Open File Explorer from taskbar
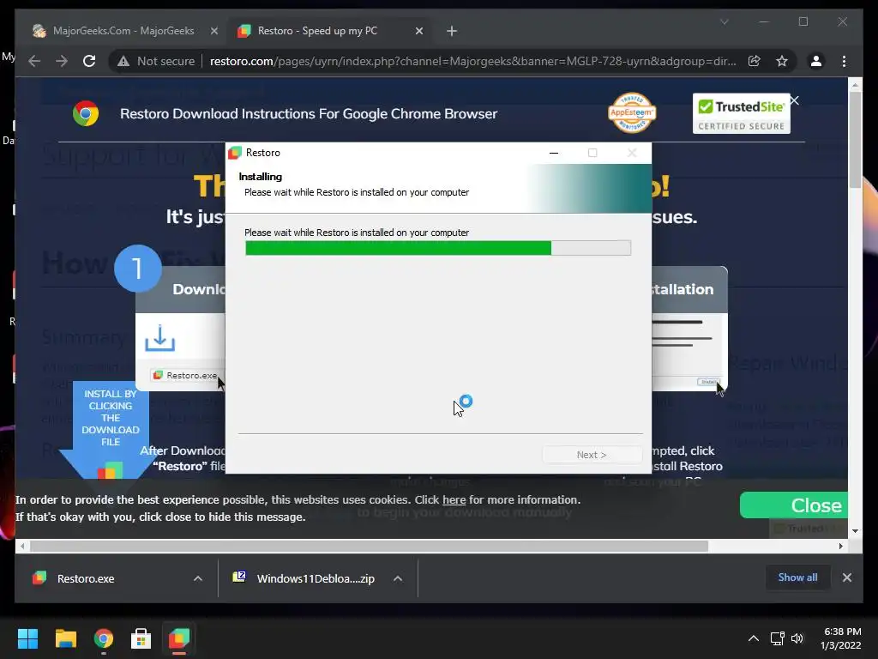The image size is (878, 659). tap(65, 638)
